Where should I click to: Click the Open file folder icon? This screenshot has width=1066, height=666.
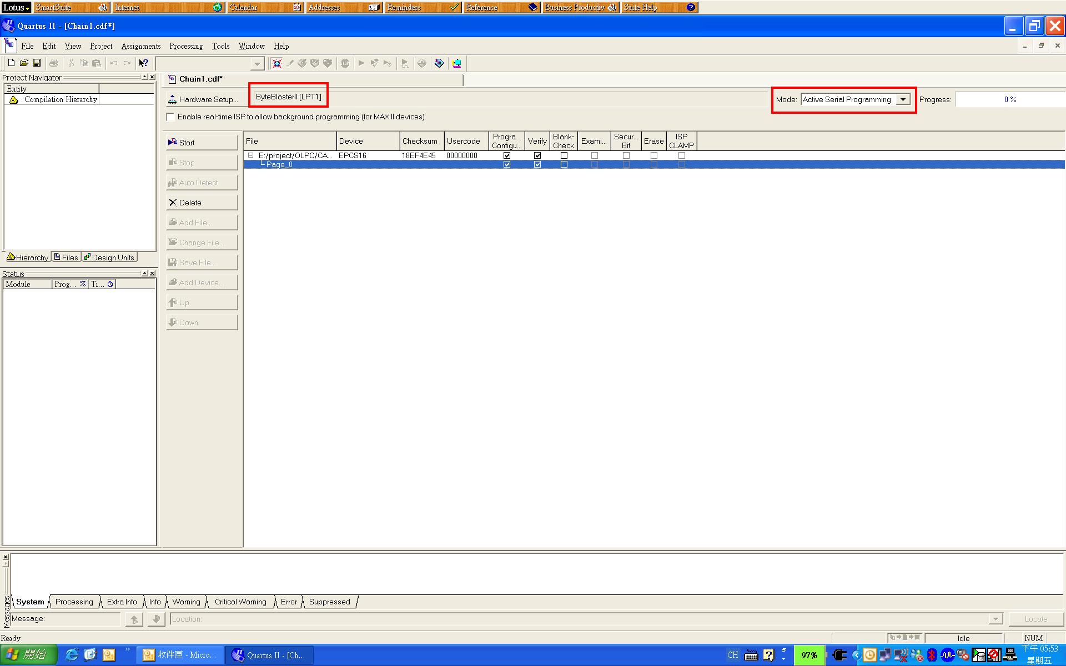point(24,63)
